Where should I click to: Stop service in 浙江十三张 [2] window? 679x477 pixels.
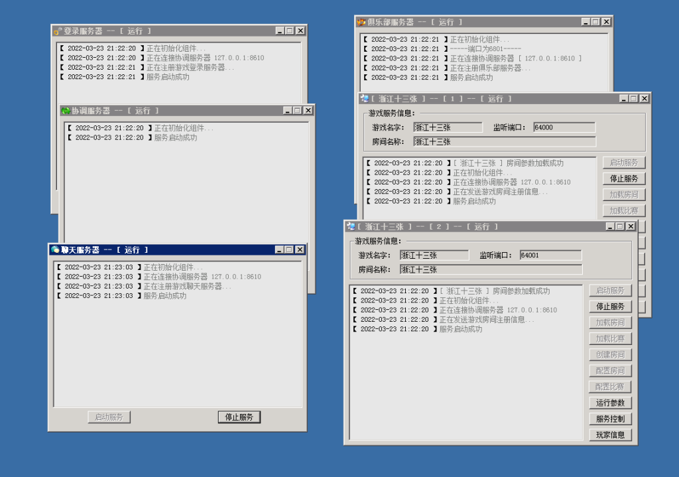pyautogui.click(x=610, y=307)
